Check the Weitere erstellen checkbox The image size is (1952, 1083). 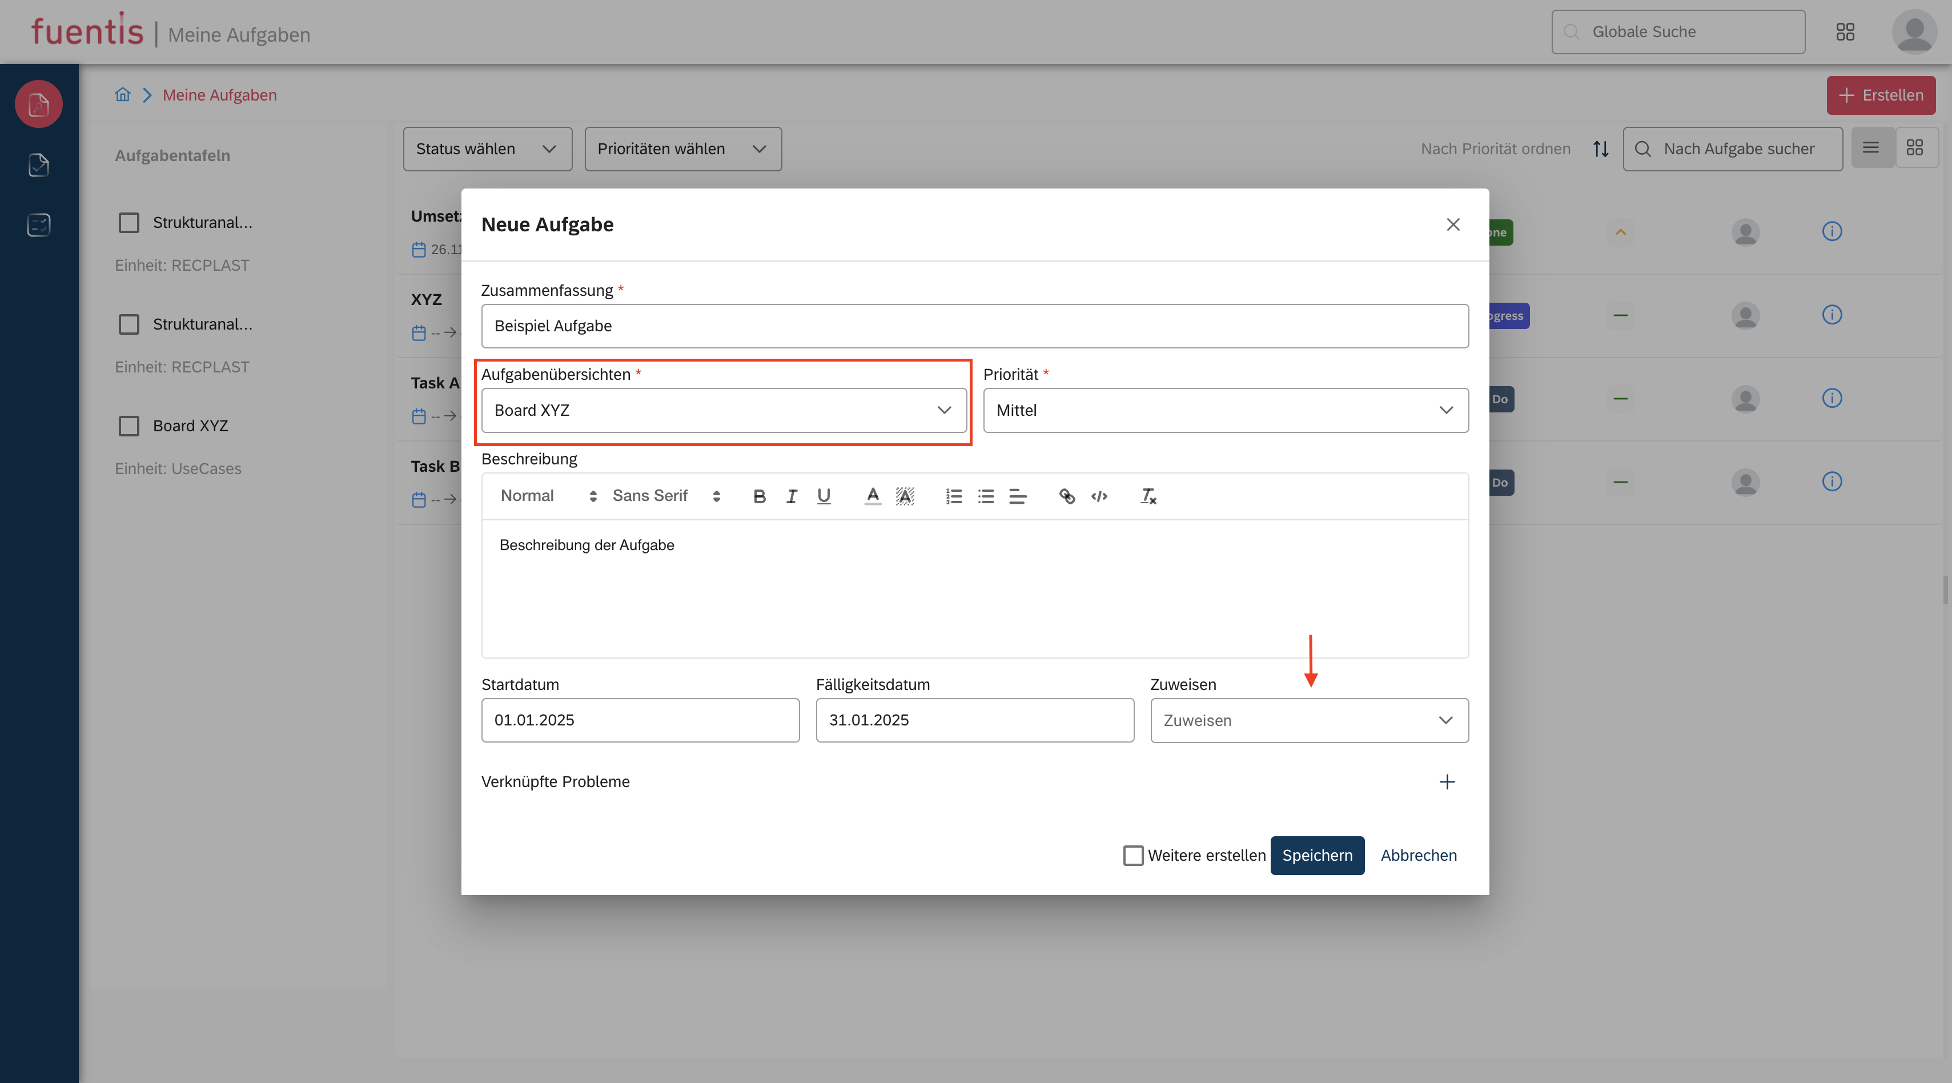click(x=1133, y=856)
